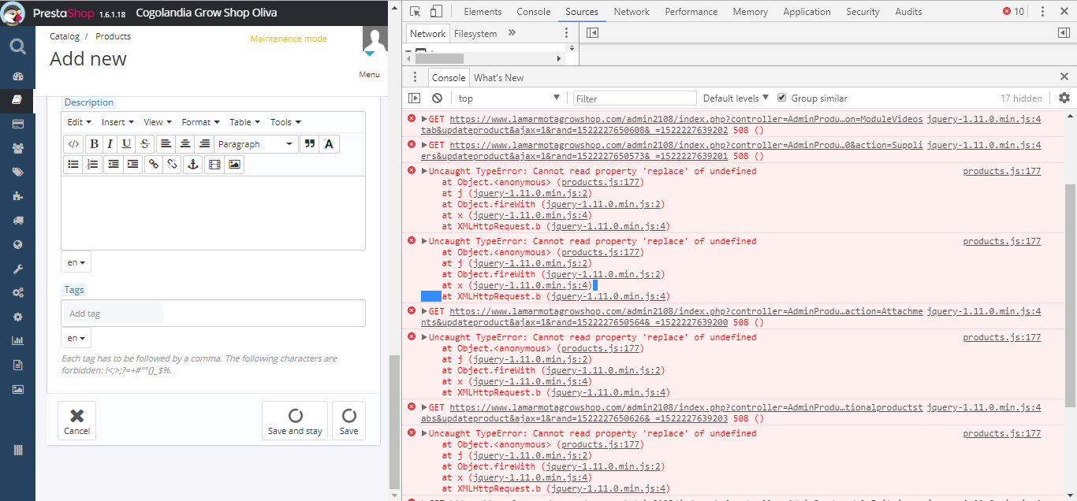This screenshot has width=1077, height=501.
Task: Switch to the Network DevTools tab
Action: pos(632,12)
